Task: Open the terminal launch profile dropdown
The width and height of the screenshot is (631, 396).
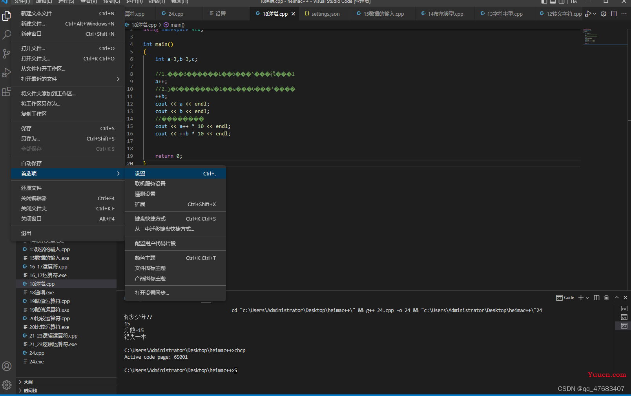Action: pyautogui.click(x=587, y=297)
